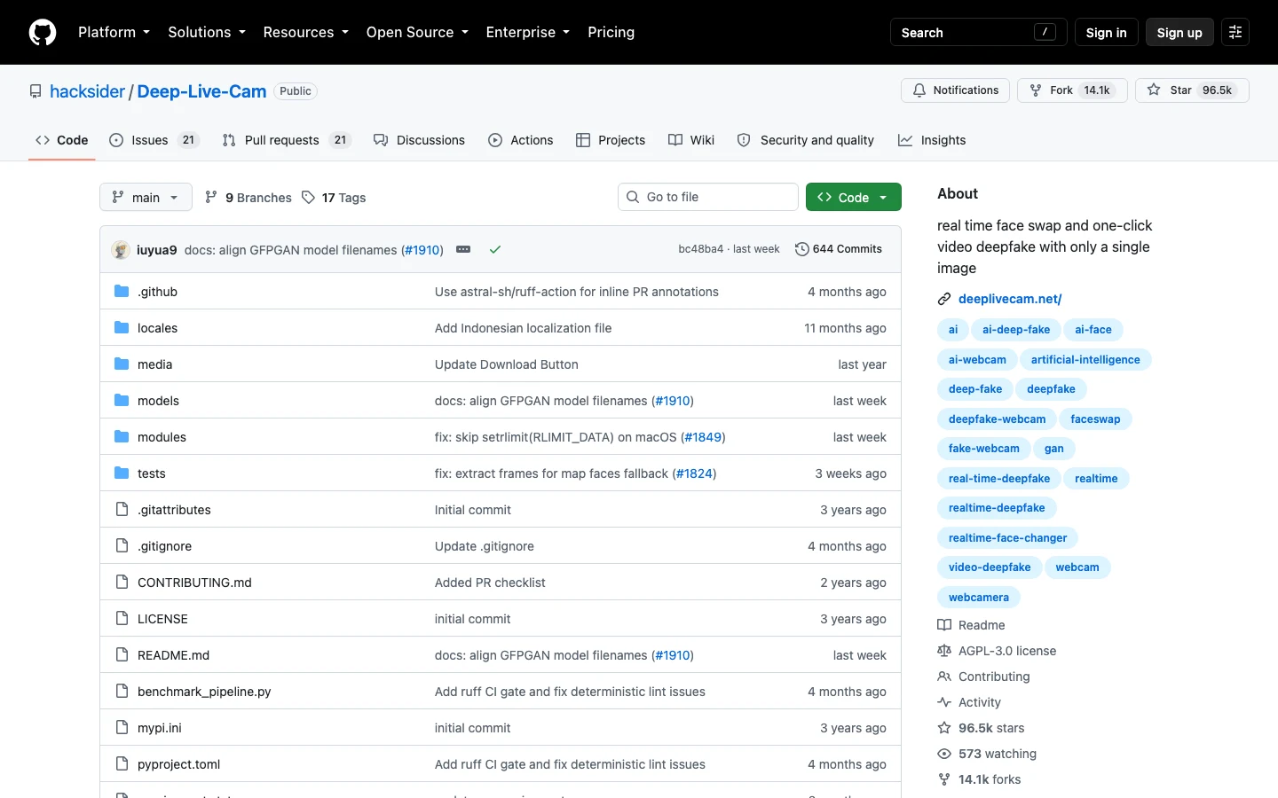
Task: Open the #1849 pull request link in the modules row
Action: click(x=704, y=437)
